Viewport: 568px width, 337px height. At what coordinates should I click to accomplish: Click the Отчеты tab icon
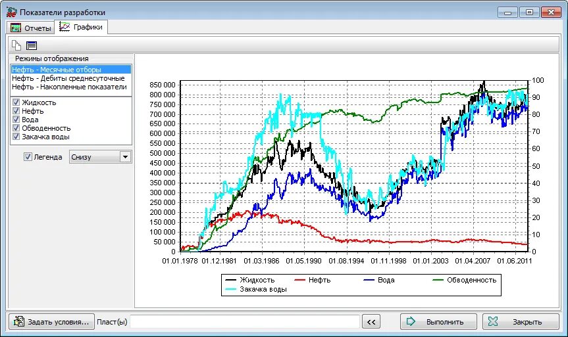point(16,28)
